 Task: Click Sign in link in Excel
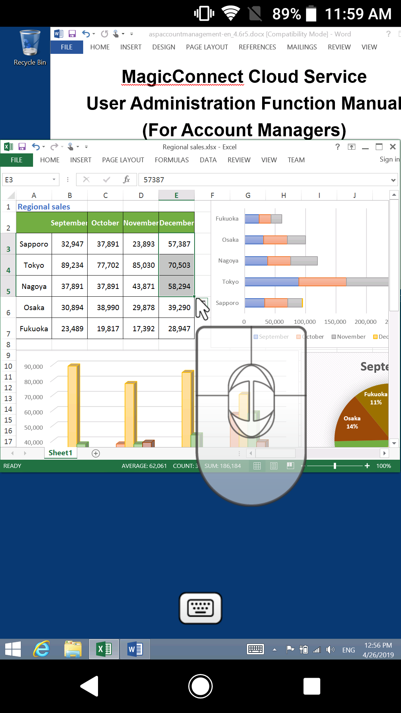pos(389,159)
